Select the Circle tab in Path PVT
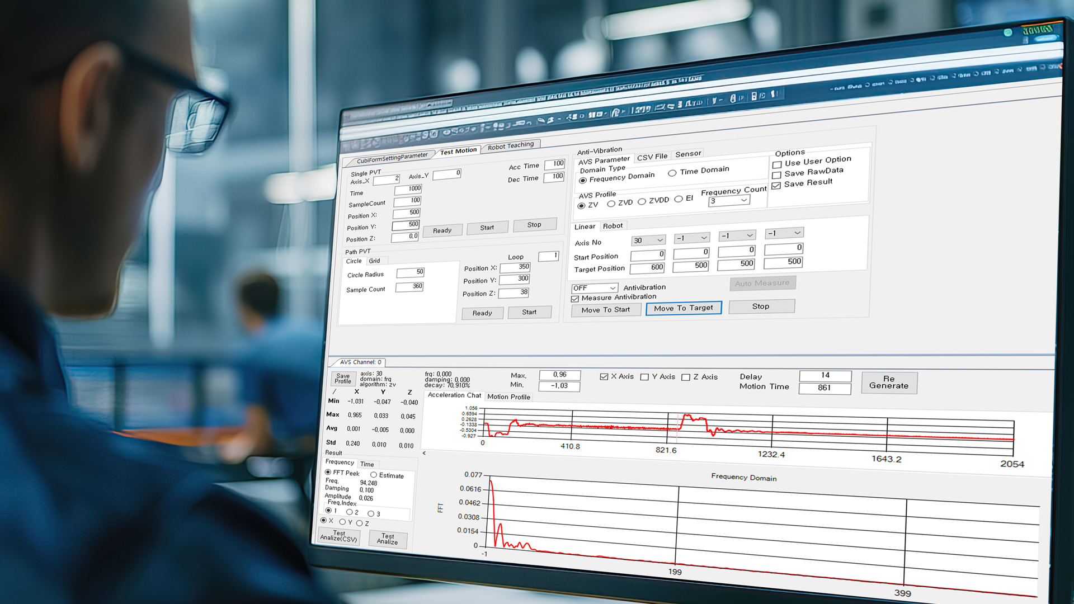1074x604 pixels. (354, 261)
